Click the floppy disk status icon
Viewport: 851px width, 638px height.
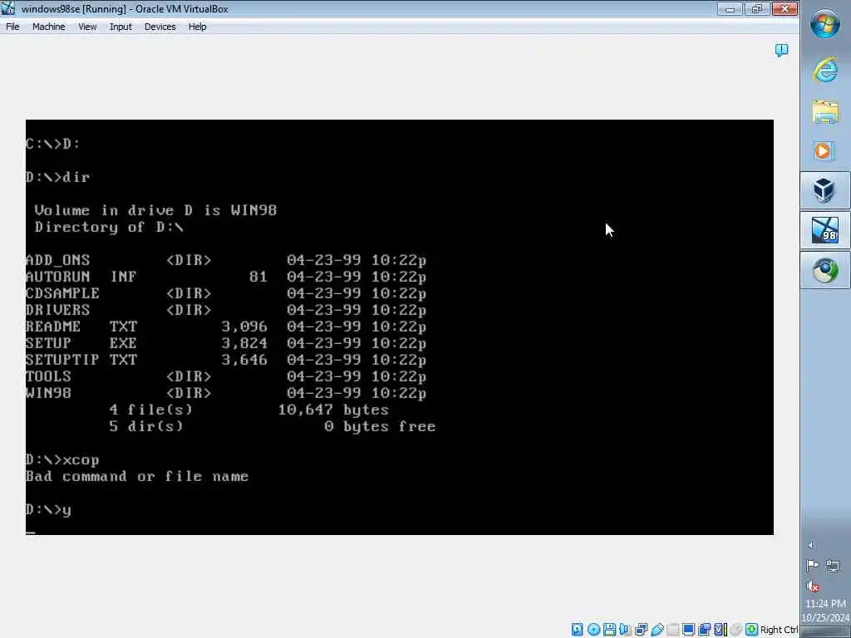pos(609,630)
